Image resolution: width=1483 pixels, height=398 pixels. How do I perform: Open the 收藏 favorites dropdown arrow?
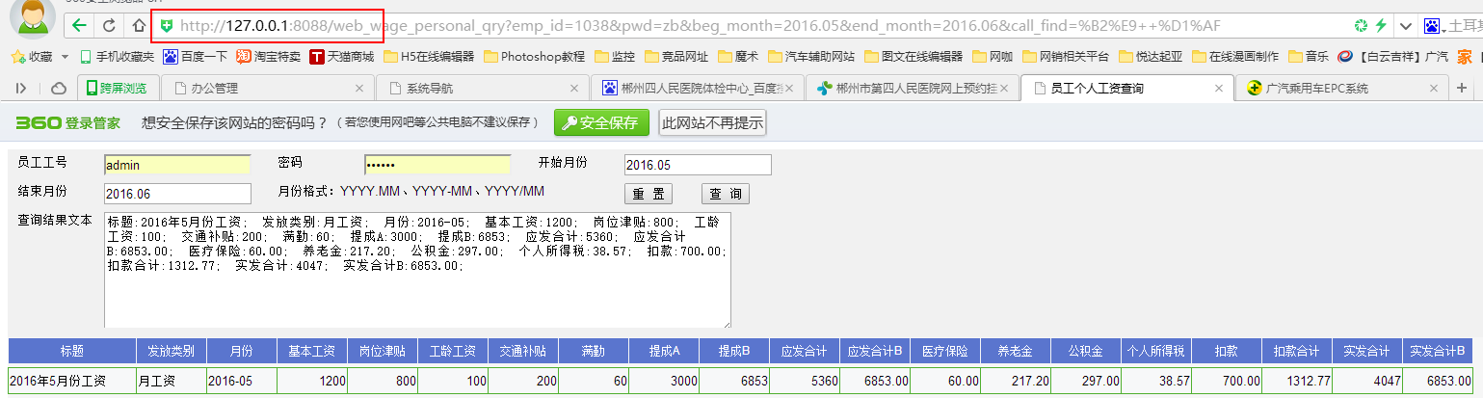(x=65, y=57)
